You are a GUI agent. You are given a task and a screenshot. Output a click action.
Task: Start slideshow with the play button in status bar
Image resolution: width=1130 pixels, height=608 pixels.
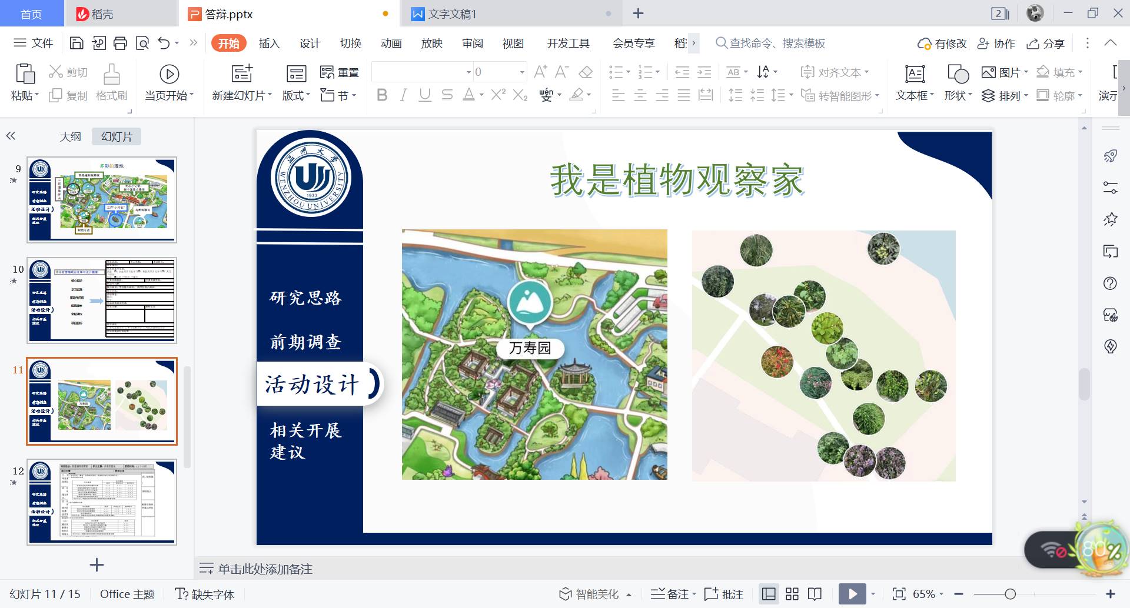[x=852, y=594]
